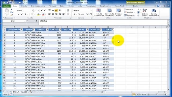Open the FECHA column filter dropdown
Image resolution: width=172 pixels, height=97 pixels.
coord(34,30)
